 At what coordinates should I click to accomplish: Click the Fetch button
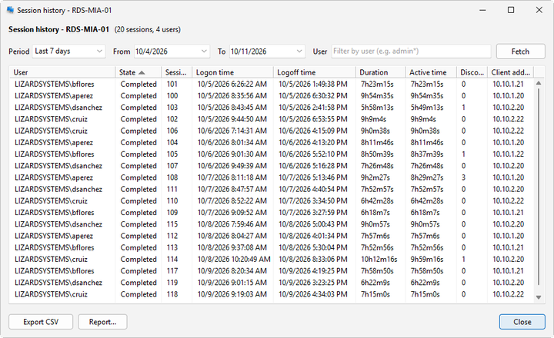(520, 51)
